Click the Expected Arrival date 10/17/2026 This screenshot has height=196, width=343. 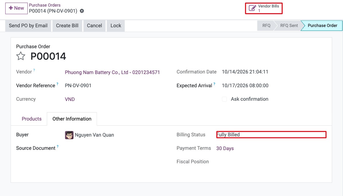[245, 86]
